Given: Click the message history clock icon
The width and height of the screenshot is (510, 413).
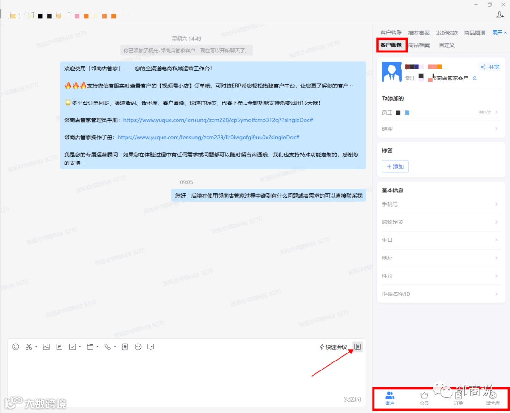Looking at the screenshot, I should pos(151,347).
